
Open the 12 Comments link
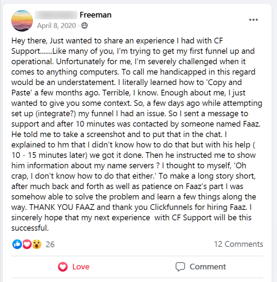(238, 244)
